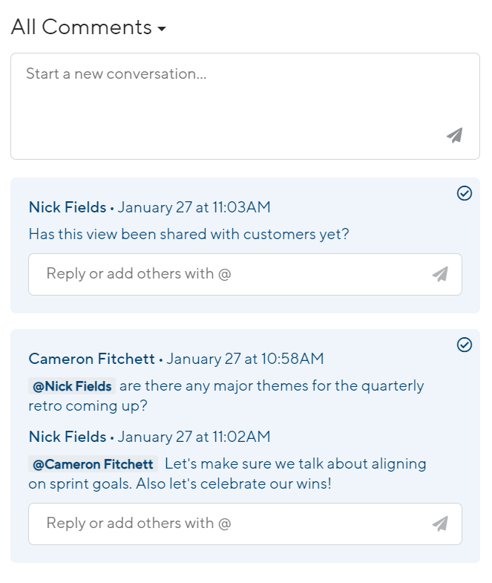Screen dimensions: 492x583
Task: Click the January 27 at 10:58AM timestamp
Action: [x=245, y=359]
